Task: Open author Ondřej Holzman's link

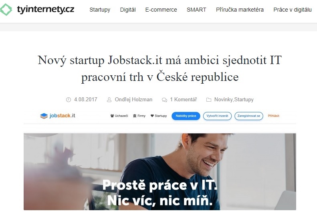Action: [133, 100]
